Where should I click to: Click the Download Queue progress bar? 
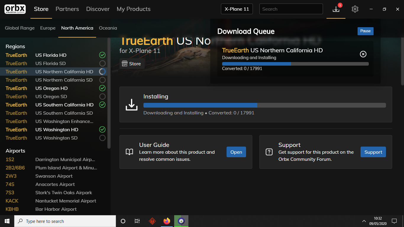[x=295, y=64]
